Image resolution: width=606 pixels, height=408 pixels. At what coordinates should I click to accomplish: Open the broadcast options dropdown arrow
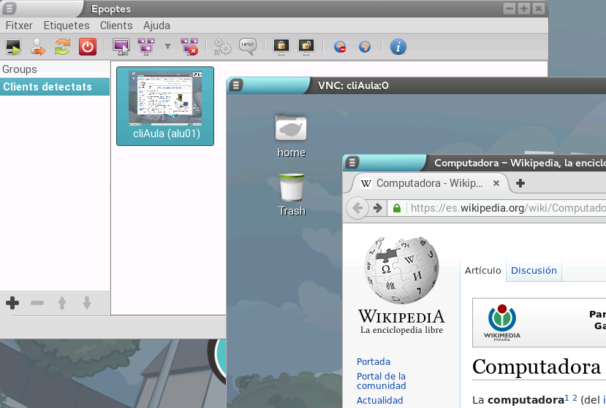[167, 47]
